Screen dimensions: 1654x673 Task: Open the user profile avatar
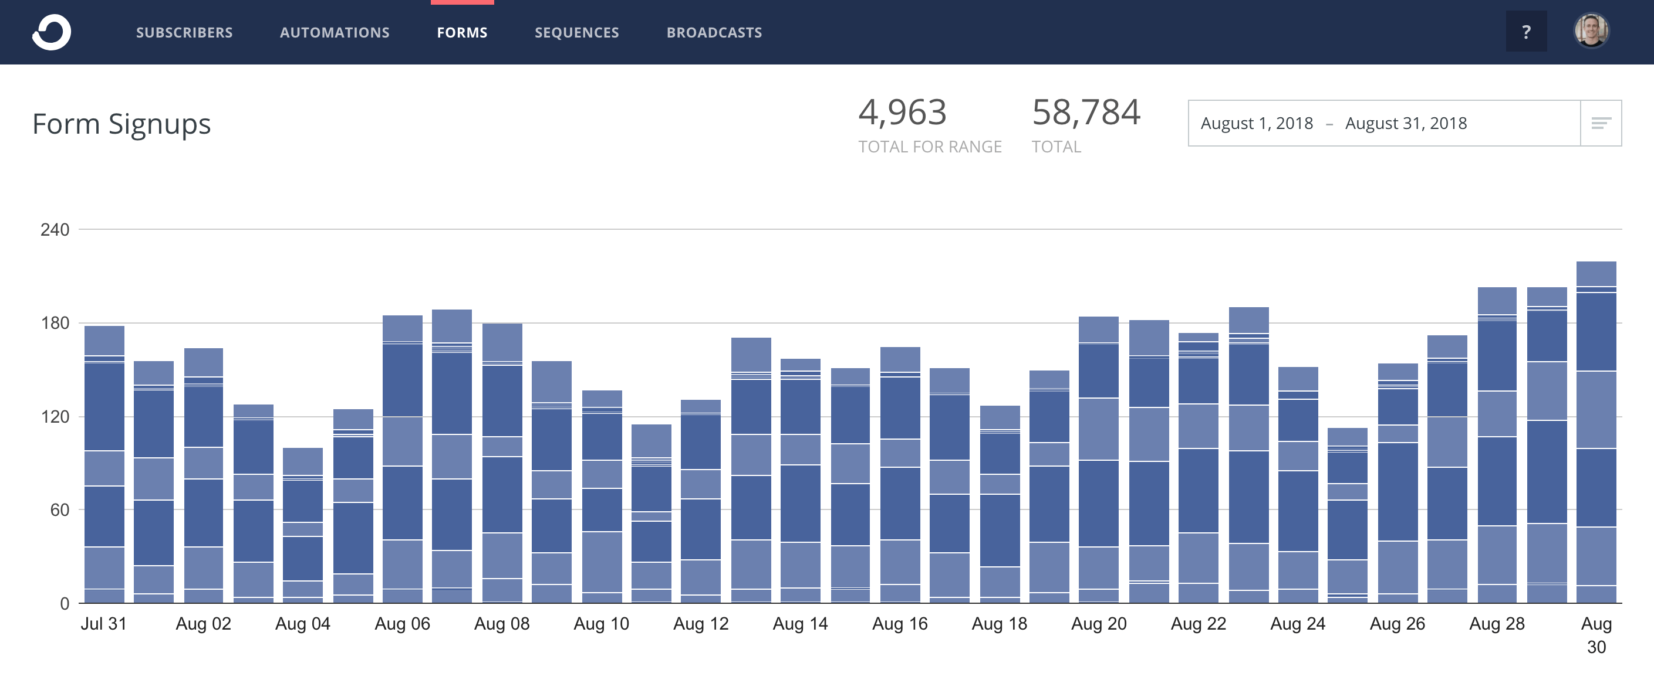coord(1591,31)
